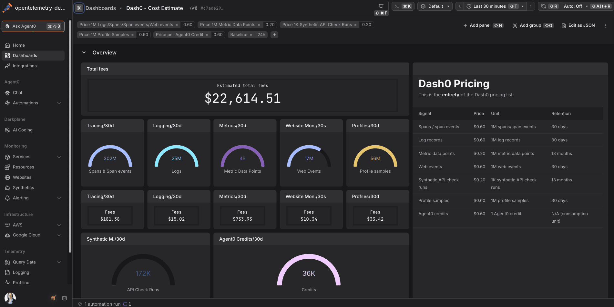The width and height of the screenshot is (614, 307).
Task: Collapse the Overview group chevron
Action: (x=84, y=53)
